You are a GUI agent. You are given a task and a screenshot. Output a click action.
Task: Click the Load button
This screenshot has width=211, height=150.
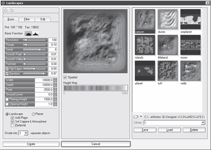click(170, 130)
